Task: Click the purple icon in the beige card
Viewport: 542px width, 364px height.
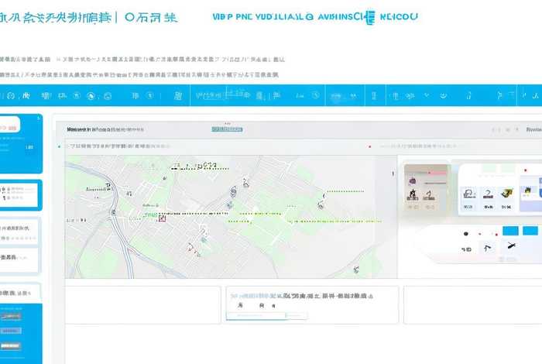Action: point(413,180)
